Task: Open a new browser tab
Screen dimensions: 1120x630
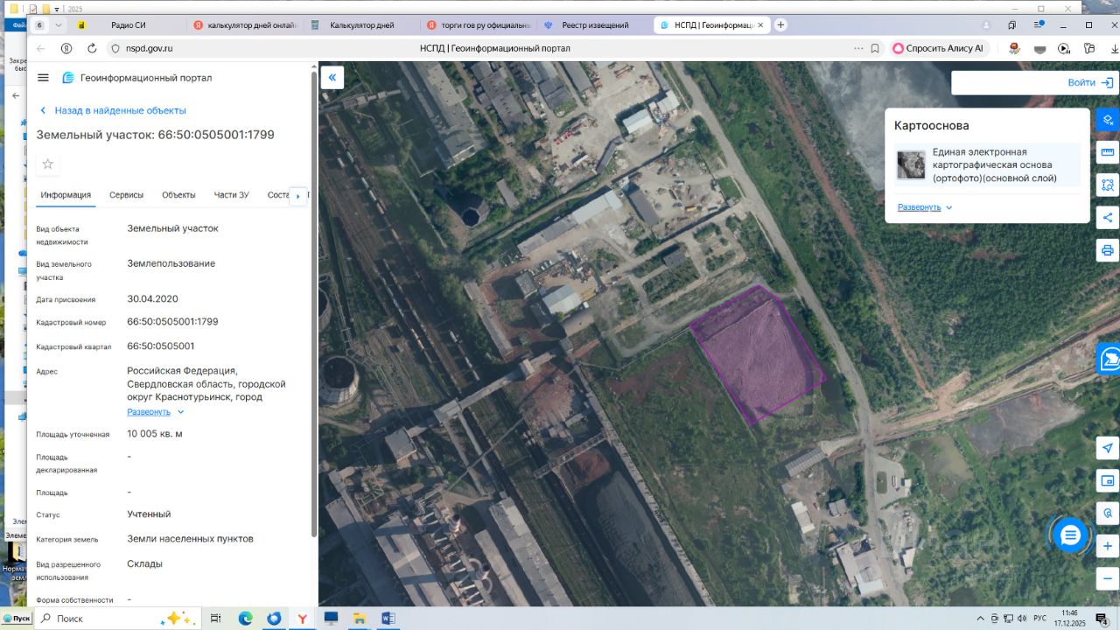Action: tap(780, 25)
